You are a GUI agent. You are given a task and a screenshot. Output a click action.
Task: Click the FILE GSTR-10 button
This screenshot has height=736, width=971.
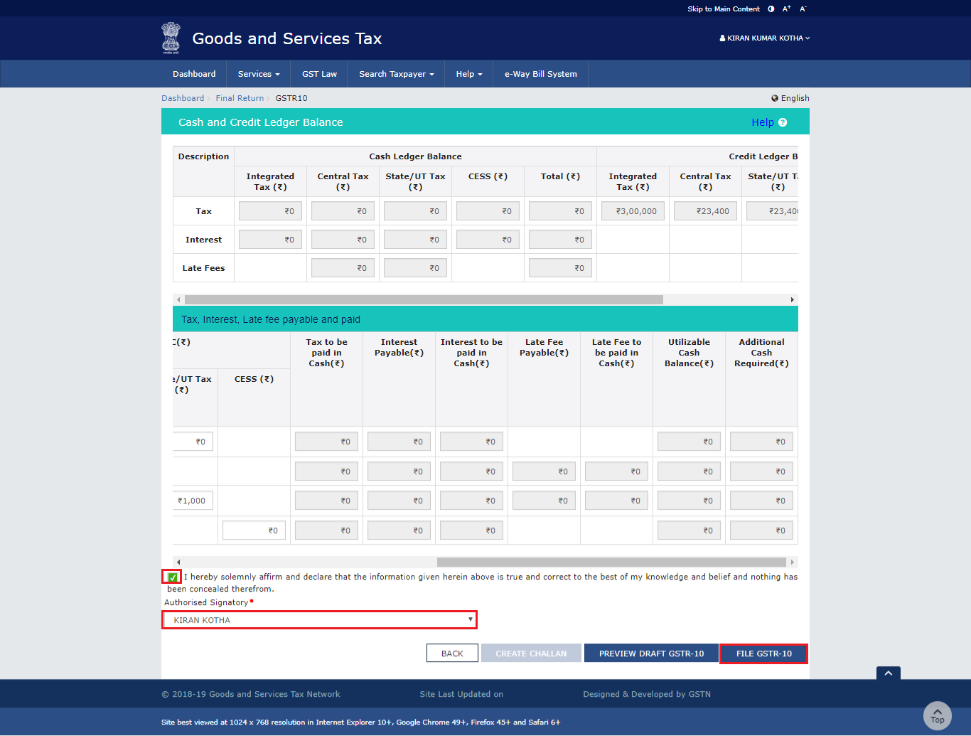pos(763,653)
